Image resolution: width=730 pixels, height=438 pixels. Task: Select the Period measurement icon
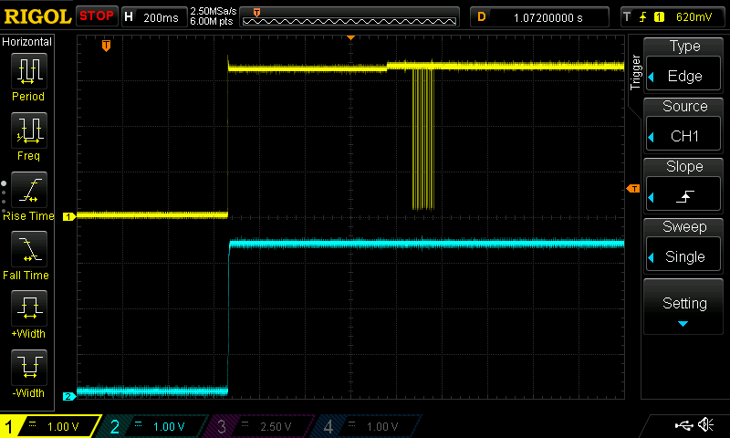point(29,71)
